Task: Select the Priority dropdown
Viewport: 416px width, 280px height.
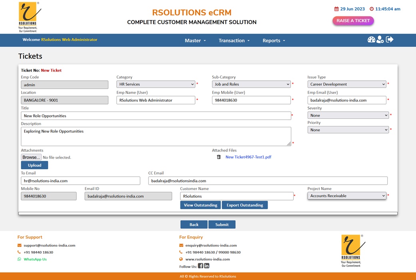Action: tap(348, 130)
